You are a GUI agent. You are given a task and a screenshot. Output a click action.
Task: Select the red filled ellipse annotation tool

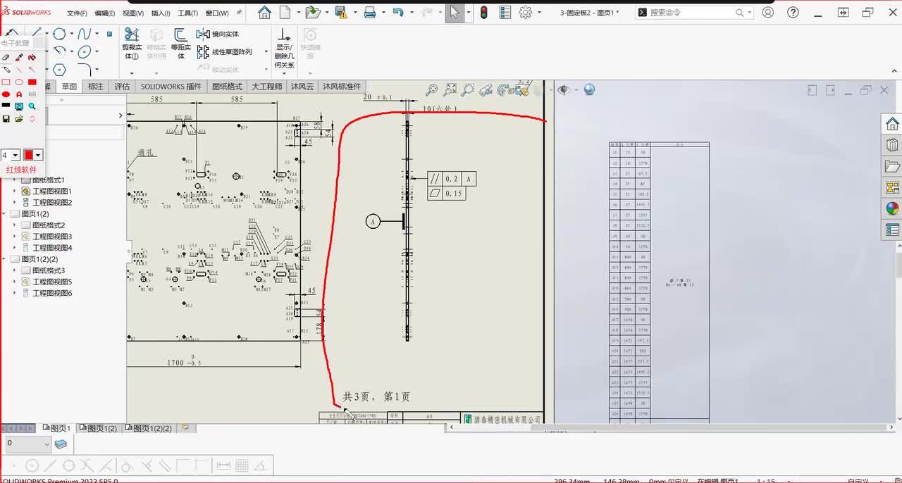tap(6, 94)
